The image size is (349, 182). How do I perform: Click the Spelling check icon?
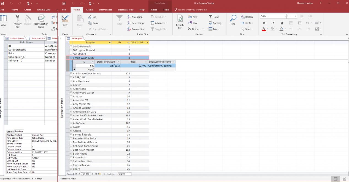click(211, 23)
